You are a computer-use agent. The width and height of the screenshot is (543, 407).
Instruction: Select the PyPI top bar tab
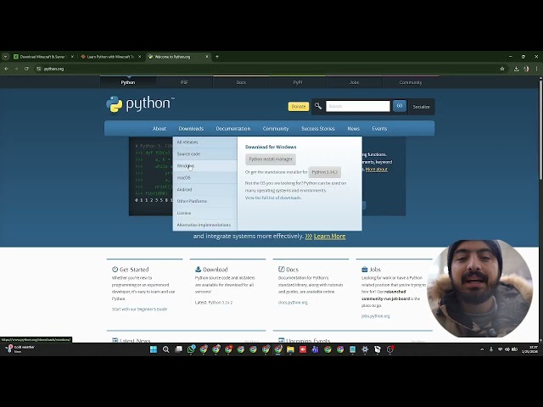(298, 82)
